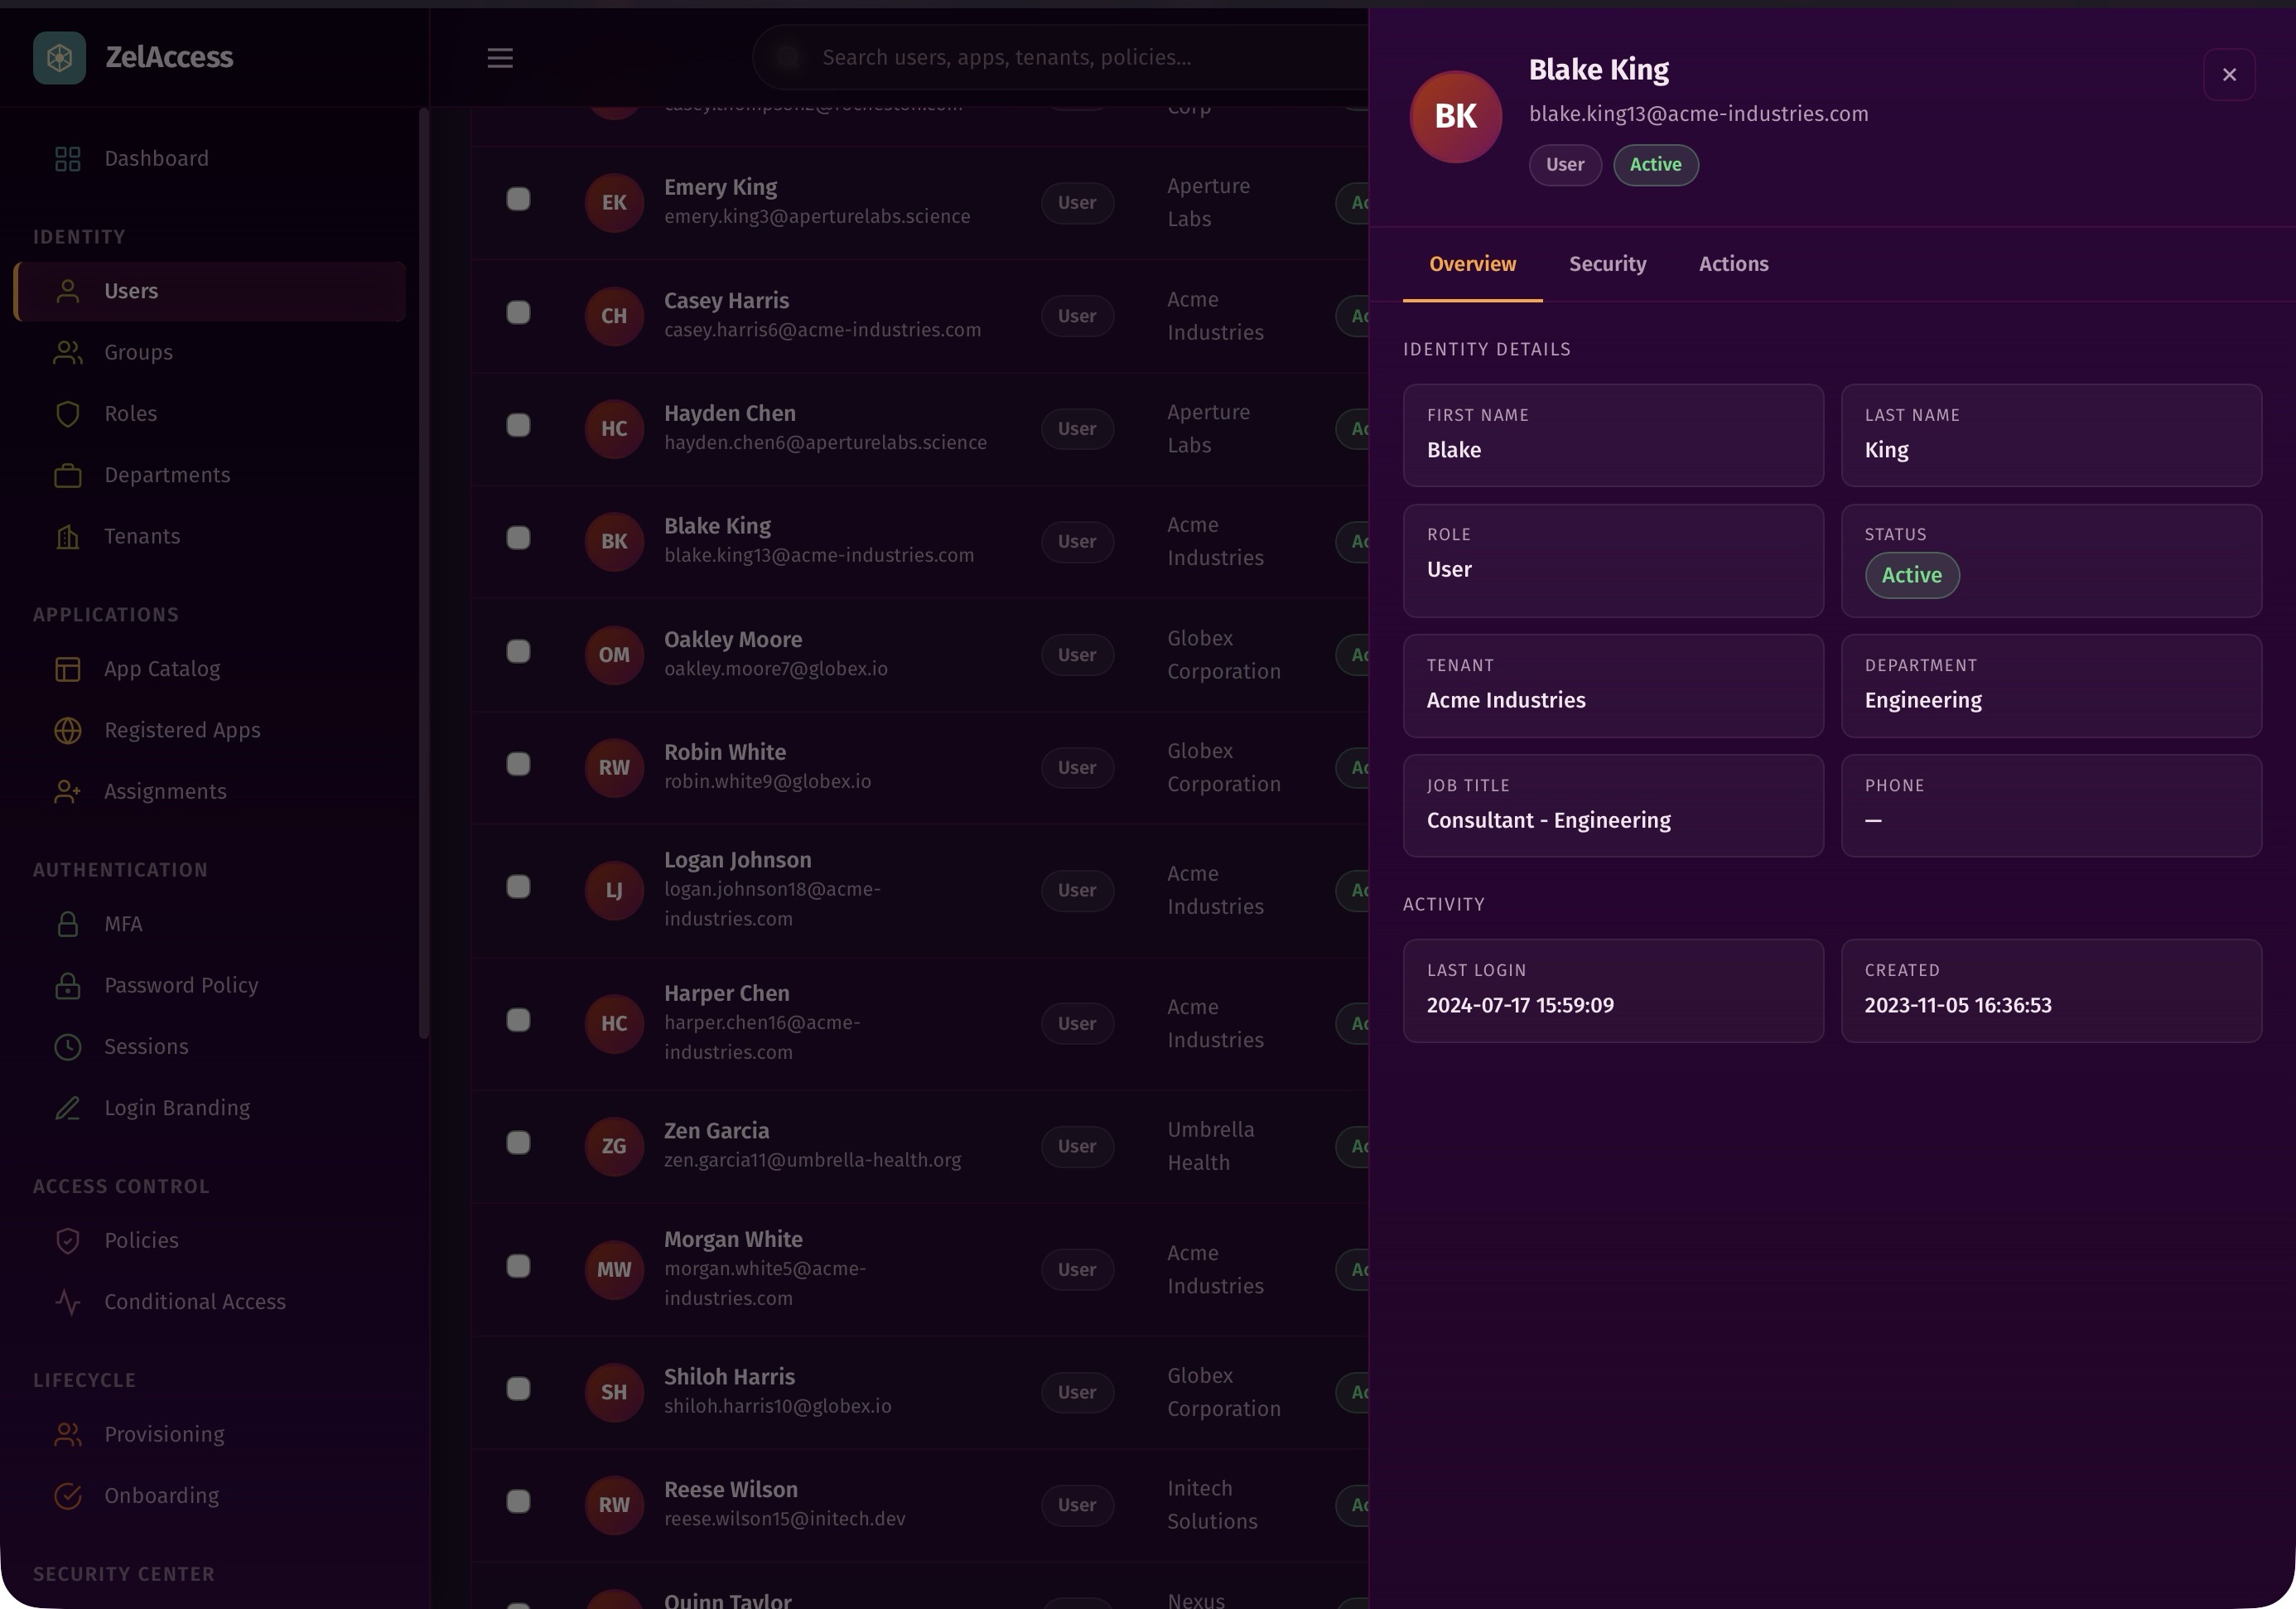Select the Roles shield icon
2296x1609 pixels.
pyautogui.click(x=67, y=413)
